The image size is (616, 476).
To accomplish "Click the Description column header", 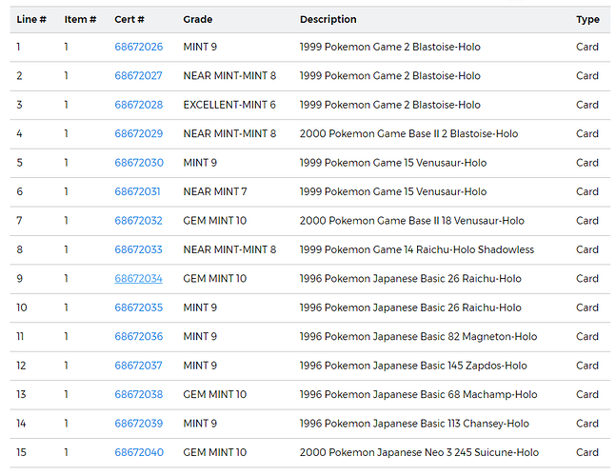I will (x=328, y=19).
